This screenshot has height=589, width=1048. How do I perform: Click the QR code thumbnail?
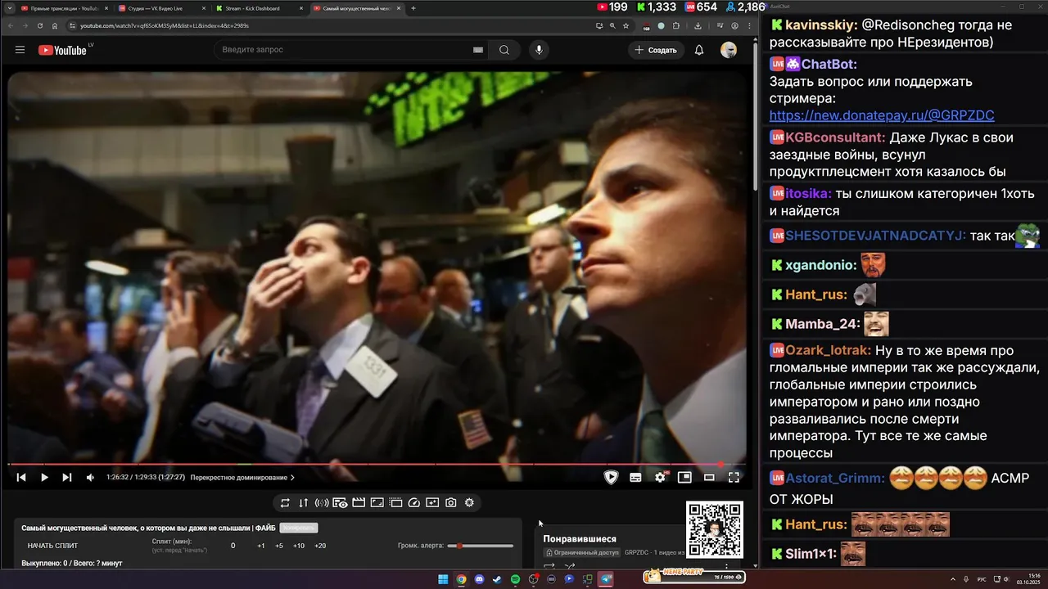pyautogui.click(x=714, y=530)
